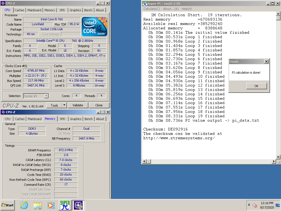Click Super PI horizontal scrollbar right arrow
Image resolution: width=281 pixels, height=211 pixels.
(274, 162)
